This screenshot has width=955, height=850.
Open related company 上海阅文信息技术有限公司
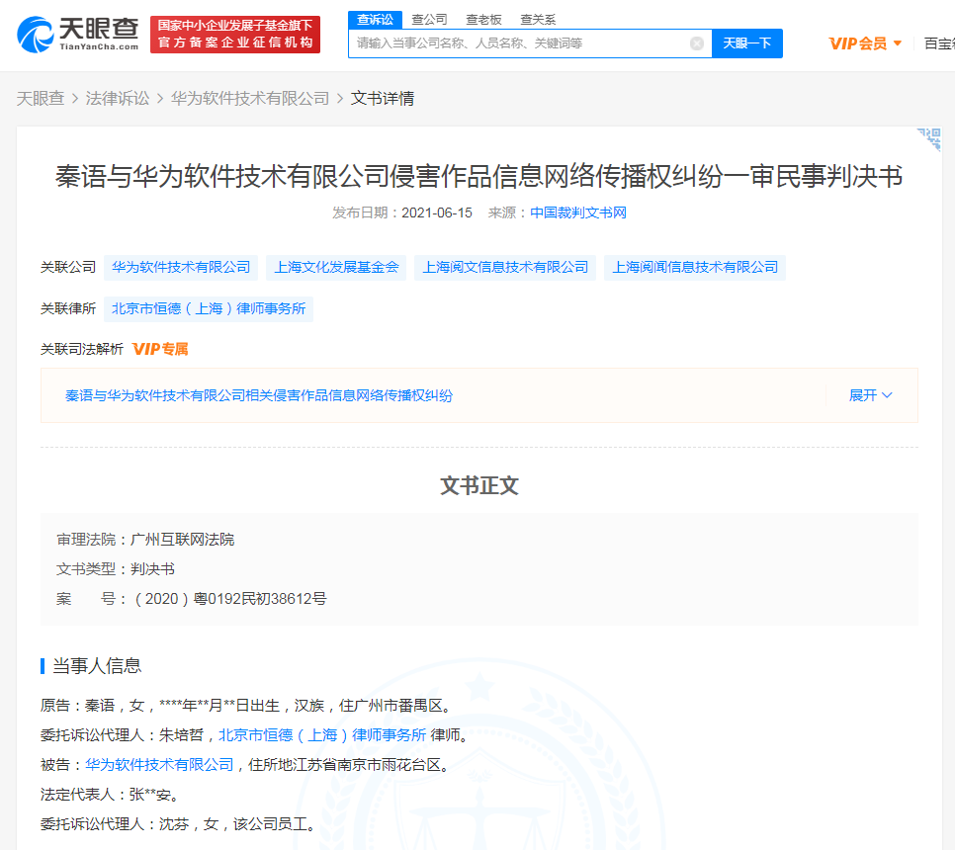point(505,267)
